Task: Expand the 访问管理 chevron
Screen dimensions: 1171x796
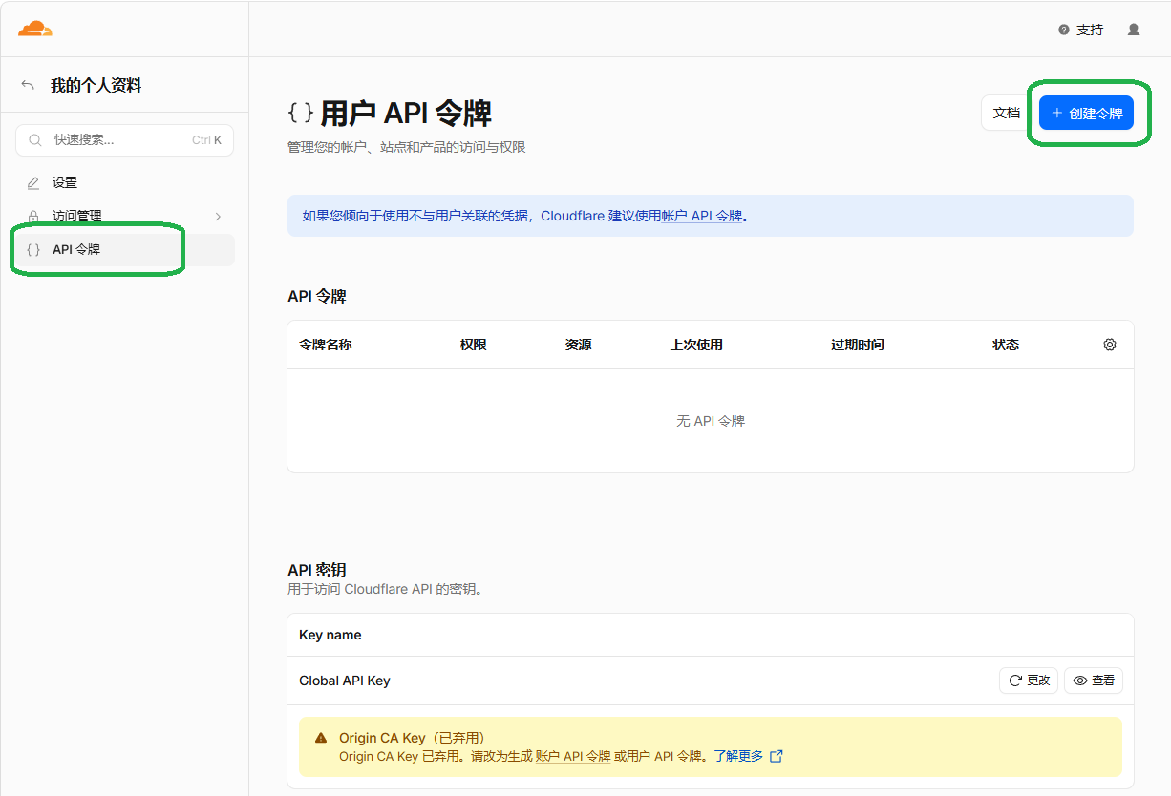Action: (x=218, y=217)
